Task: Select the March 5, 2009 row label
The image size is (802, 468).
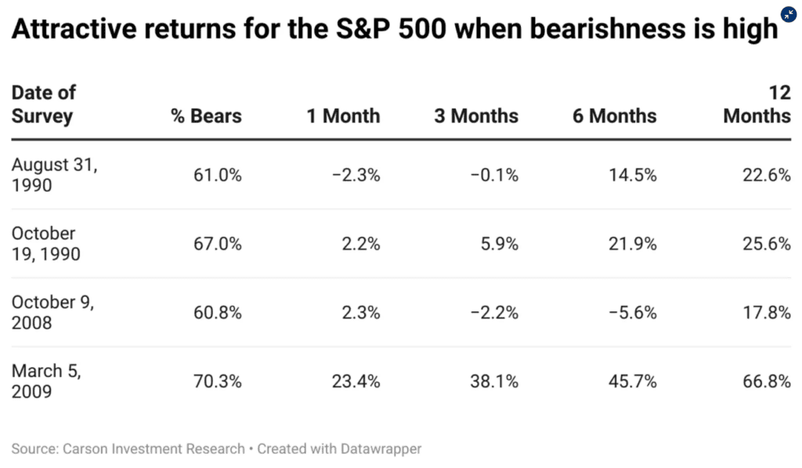Action: coord(45,381)
